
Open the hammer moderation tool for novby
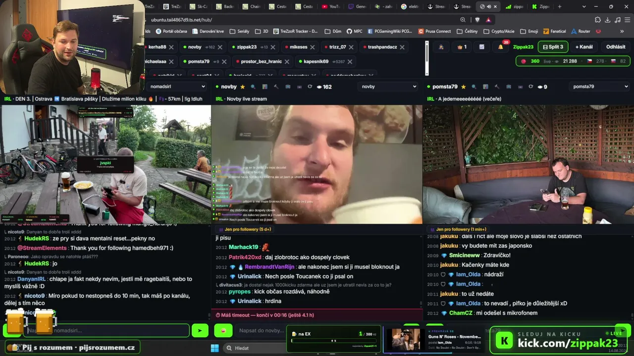point(276,87)
